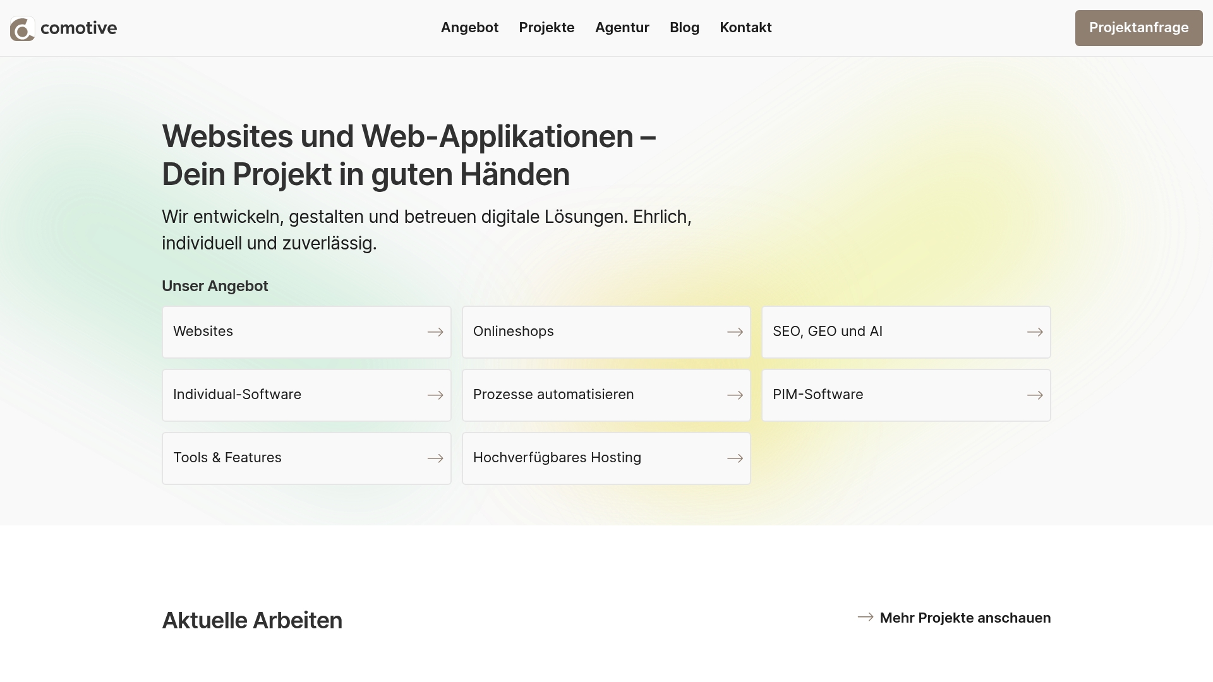1213x682 pixels.
Task: Select the Hochverfügbares Hosting card
Action: 606,458
